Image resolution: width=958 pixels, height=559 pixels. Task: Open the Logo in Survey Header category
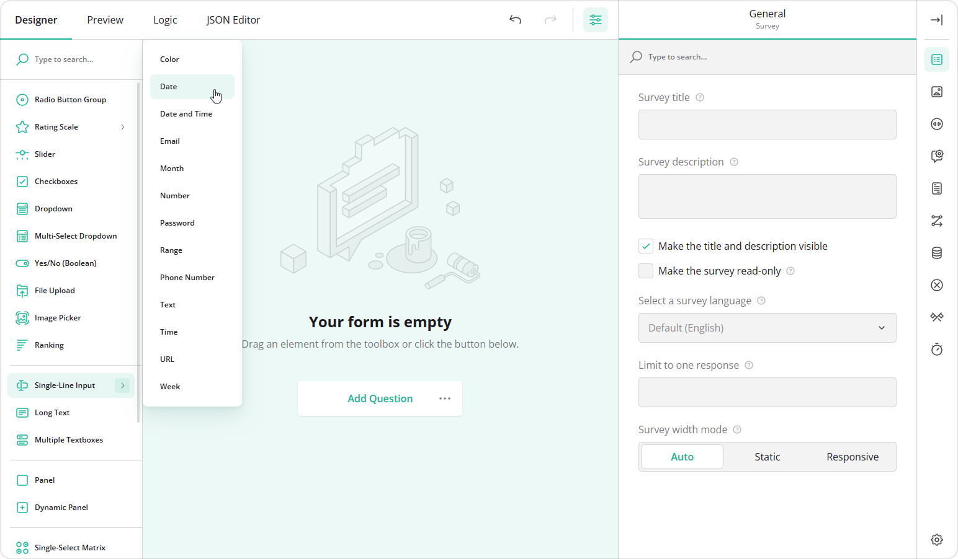coord(937,91)
